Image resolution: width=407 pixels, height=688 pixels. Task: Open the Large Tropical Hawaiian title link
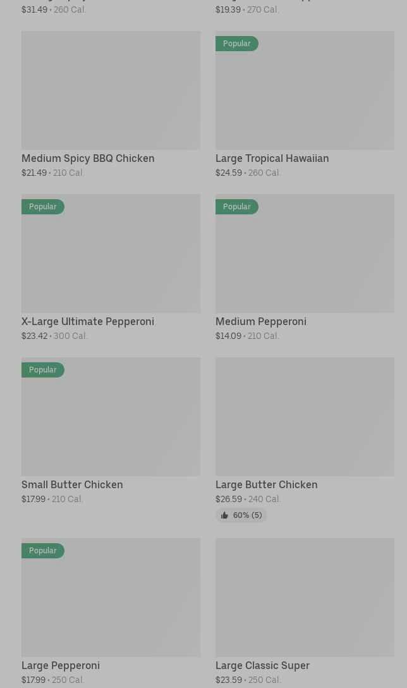click(272, 158)
